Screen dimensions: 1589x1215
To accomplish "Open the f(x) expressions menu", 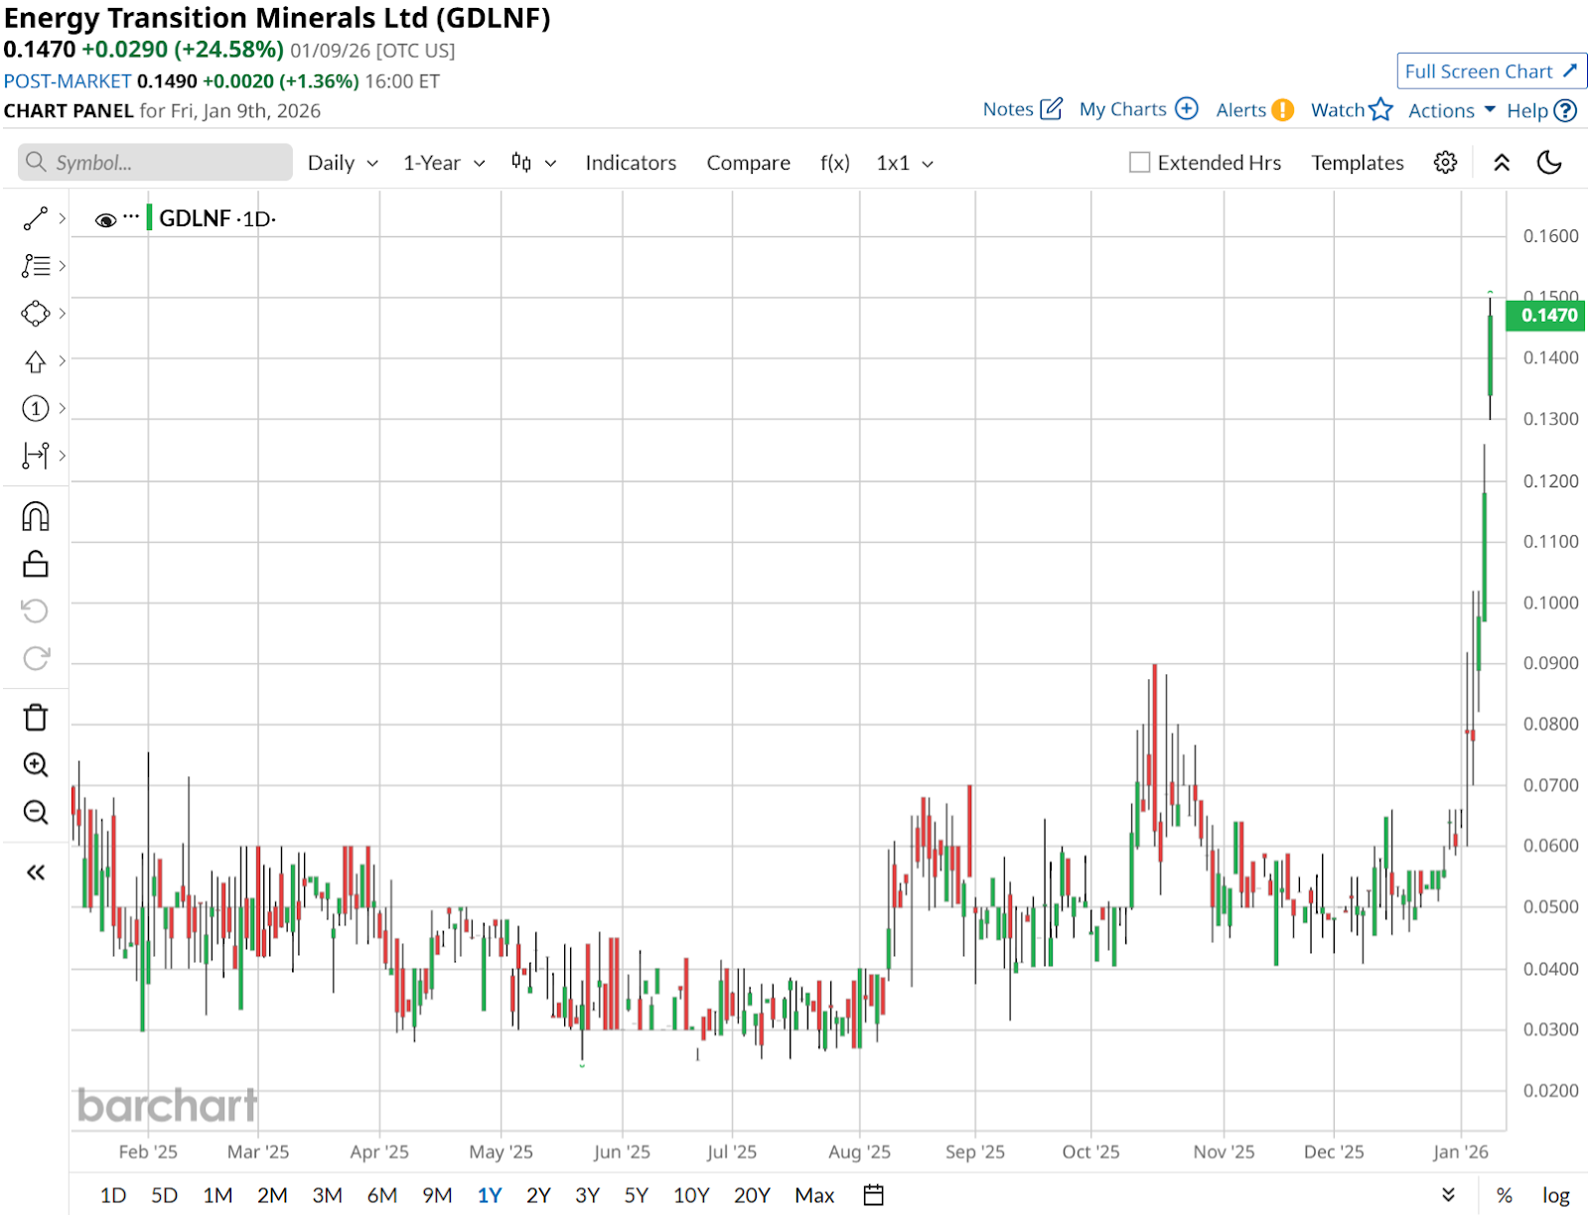I will pyautogui.click(x=835, y=163).
